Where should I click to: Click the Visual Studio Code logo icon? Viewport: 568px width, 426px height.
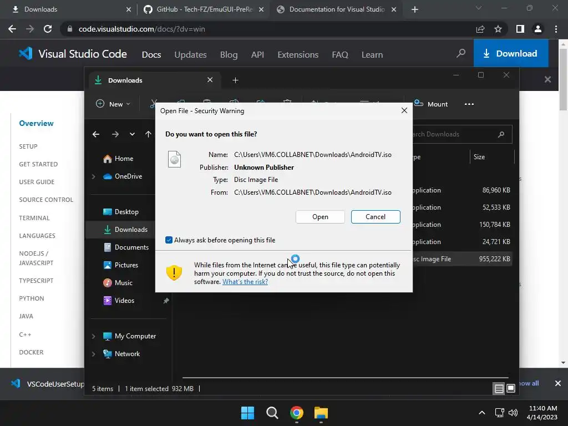coord(26,54)
